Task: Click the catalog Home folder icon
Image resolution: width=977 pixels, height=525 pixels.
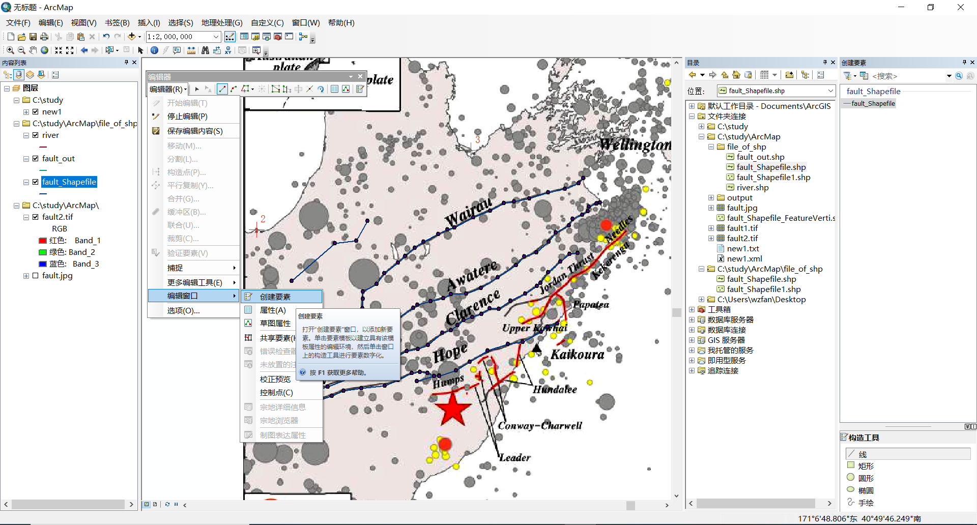Action: click(x=736, y=75)
